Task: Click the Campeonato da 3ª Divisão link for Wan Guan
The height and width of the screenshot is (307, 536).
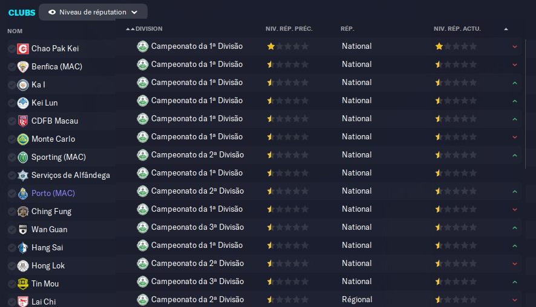Action: coord(197,227)
